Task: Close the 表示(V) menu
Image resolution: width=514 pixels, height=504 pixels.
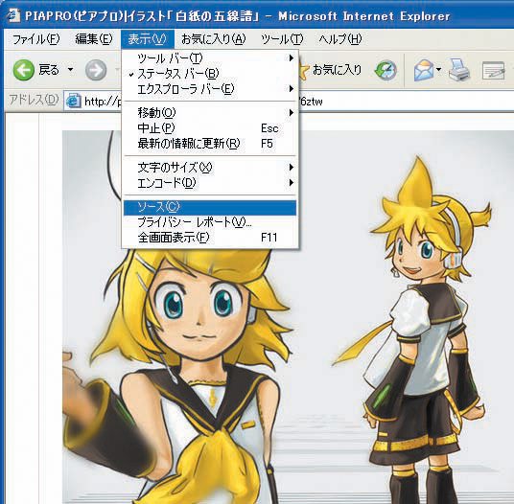Action: pyautogui.click(x=147, y=39)
